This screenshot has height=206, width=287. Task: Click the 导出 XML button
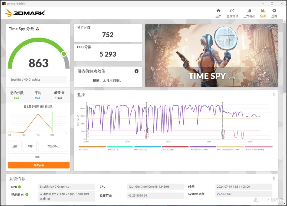[53, 146]
